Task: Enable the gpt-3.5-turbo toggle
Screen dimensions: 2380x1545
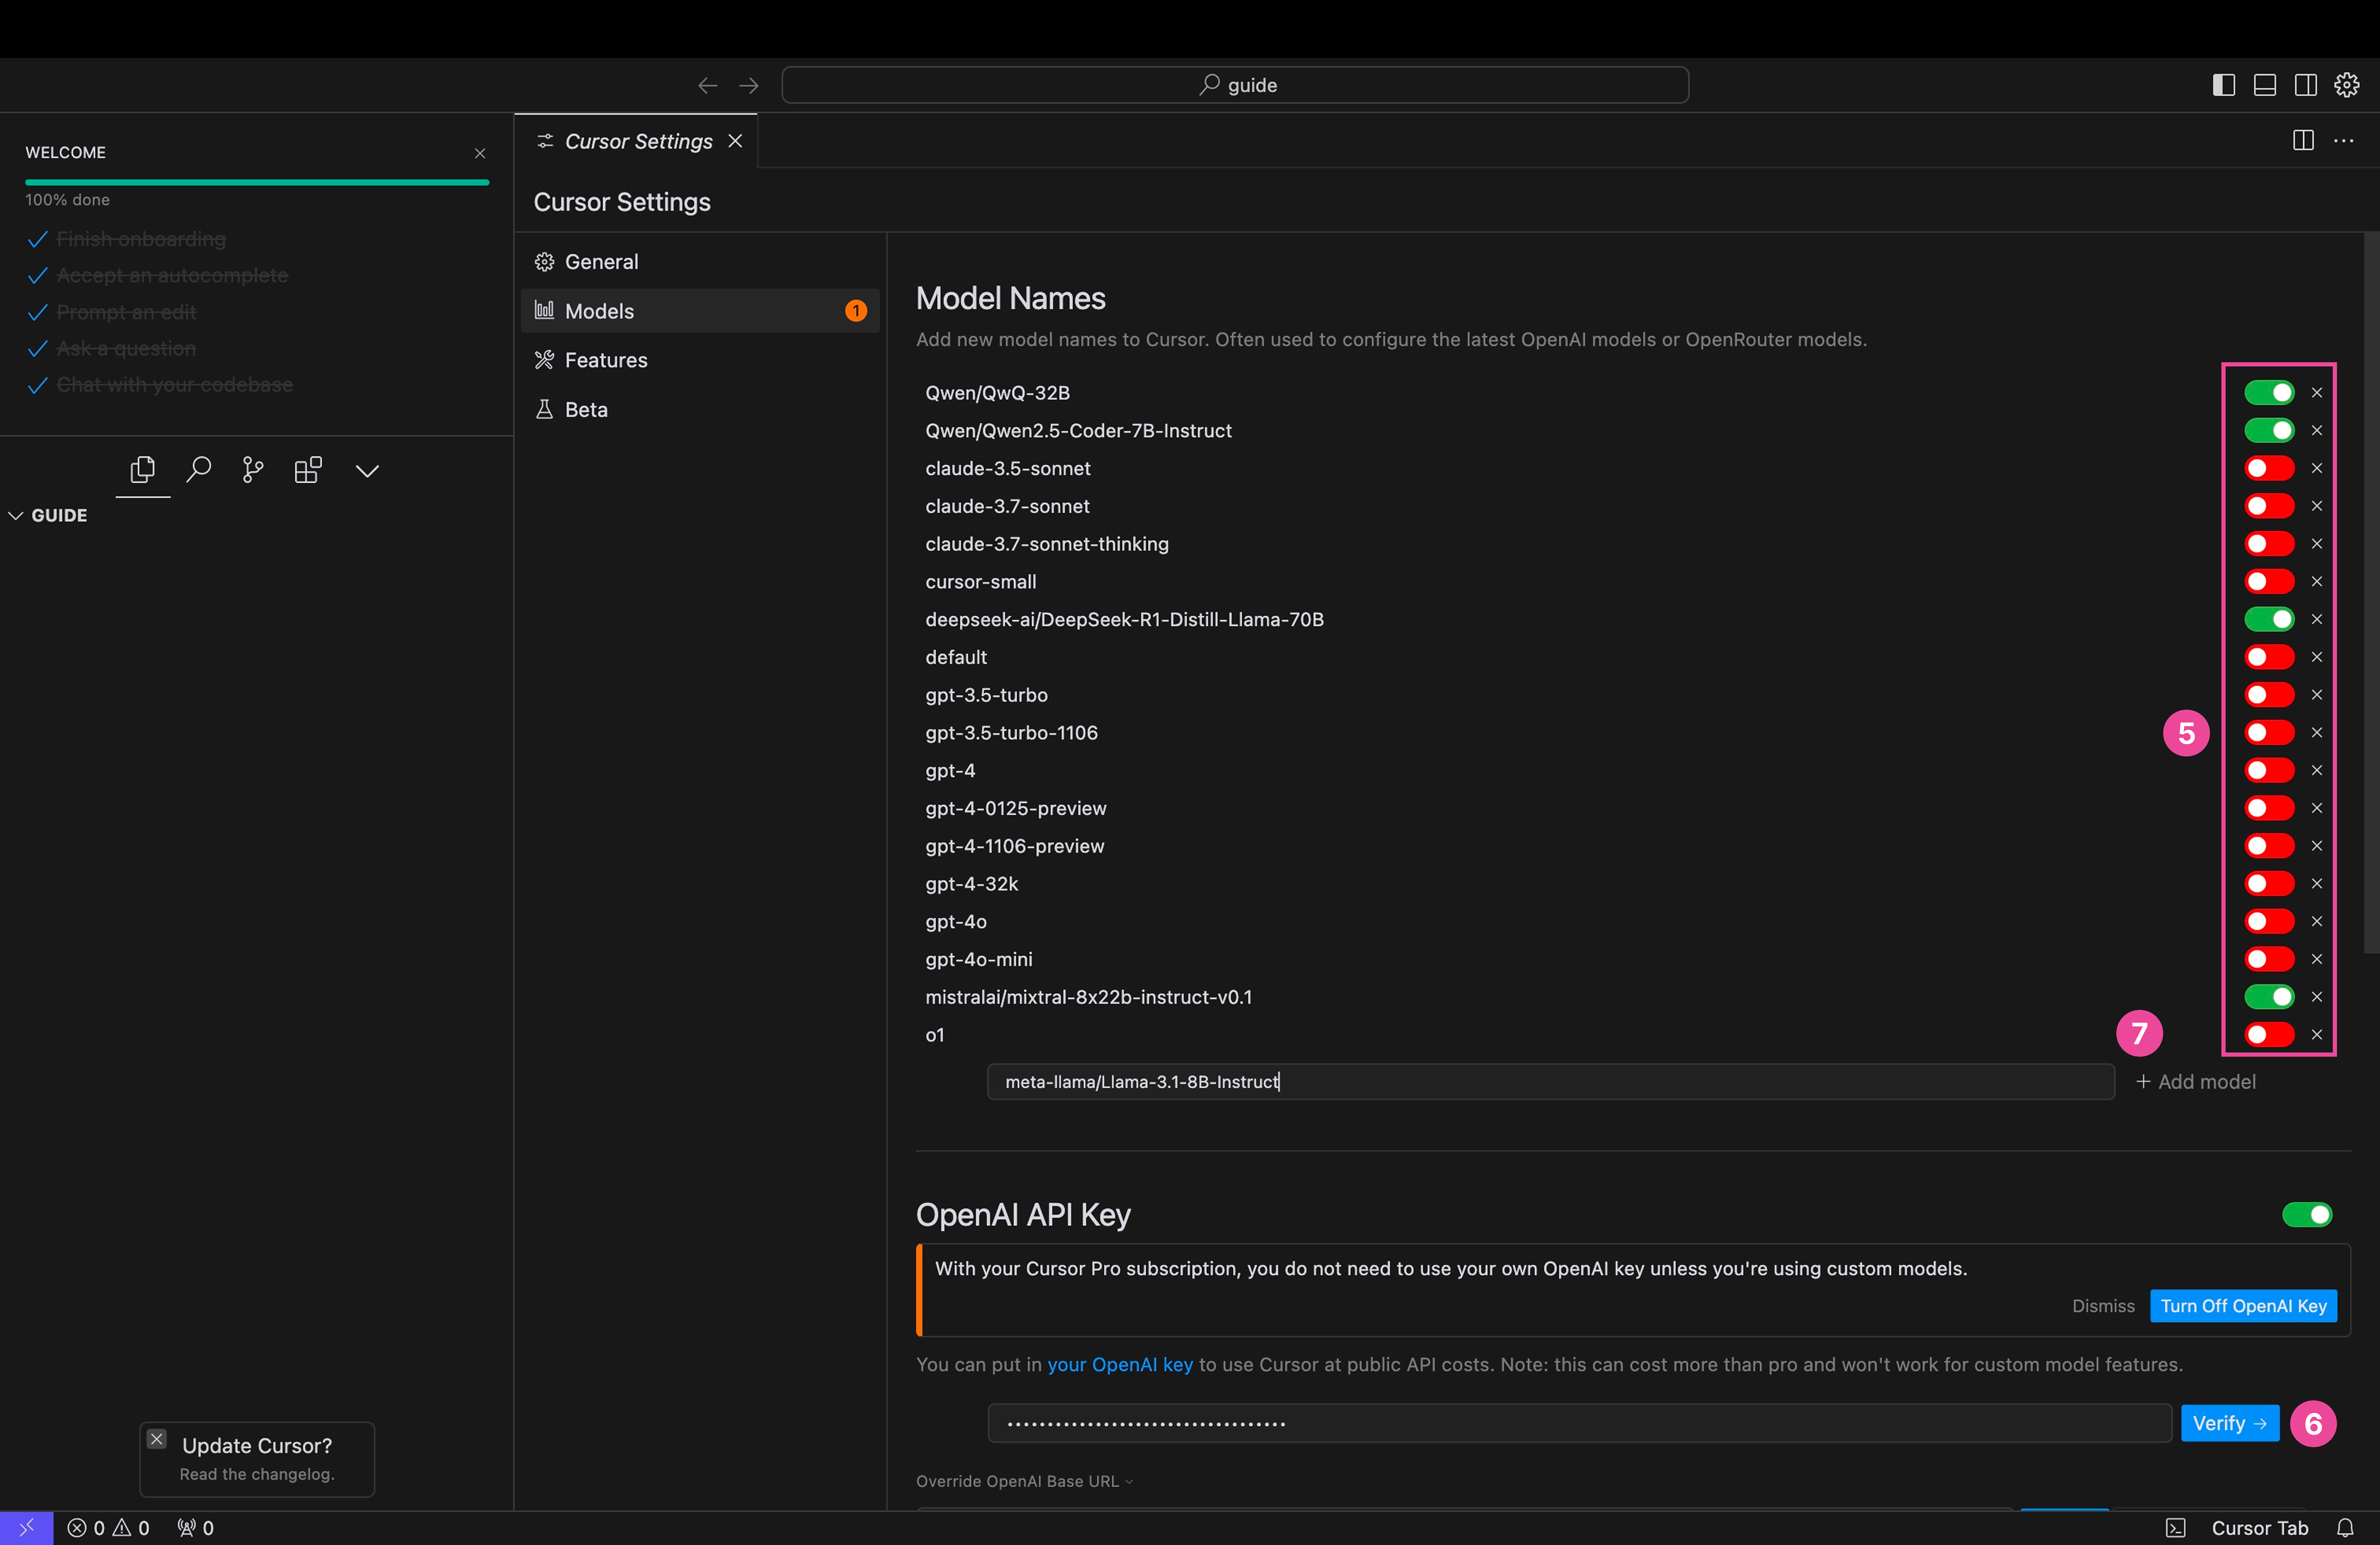Action: 2269,694
